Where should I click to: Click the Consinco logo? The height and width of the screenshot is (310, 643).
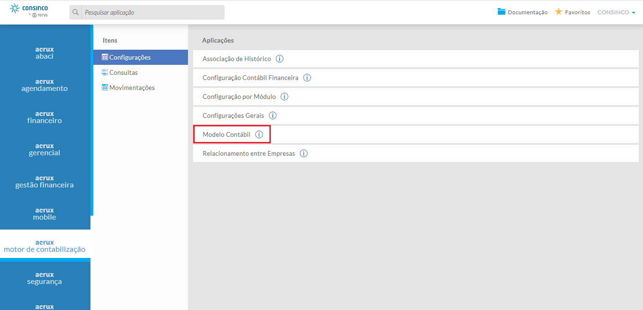click(29, 10)
